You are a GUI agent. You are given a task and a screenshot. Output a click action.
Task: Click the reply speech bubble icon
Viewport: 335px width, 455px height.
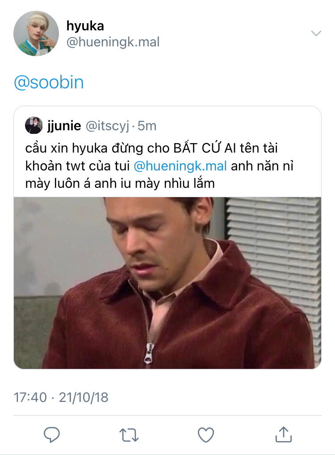point(52,434)
